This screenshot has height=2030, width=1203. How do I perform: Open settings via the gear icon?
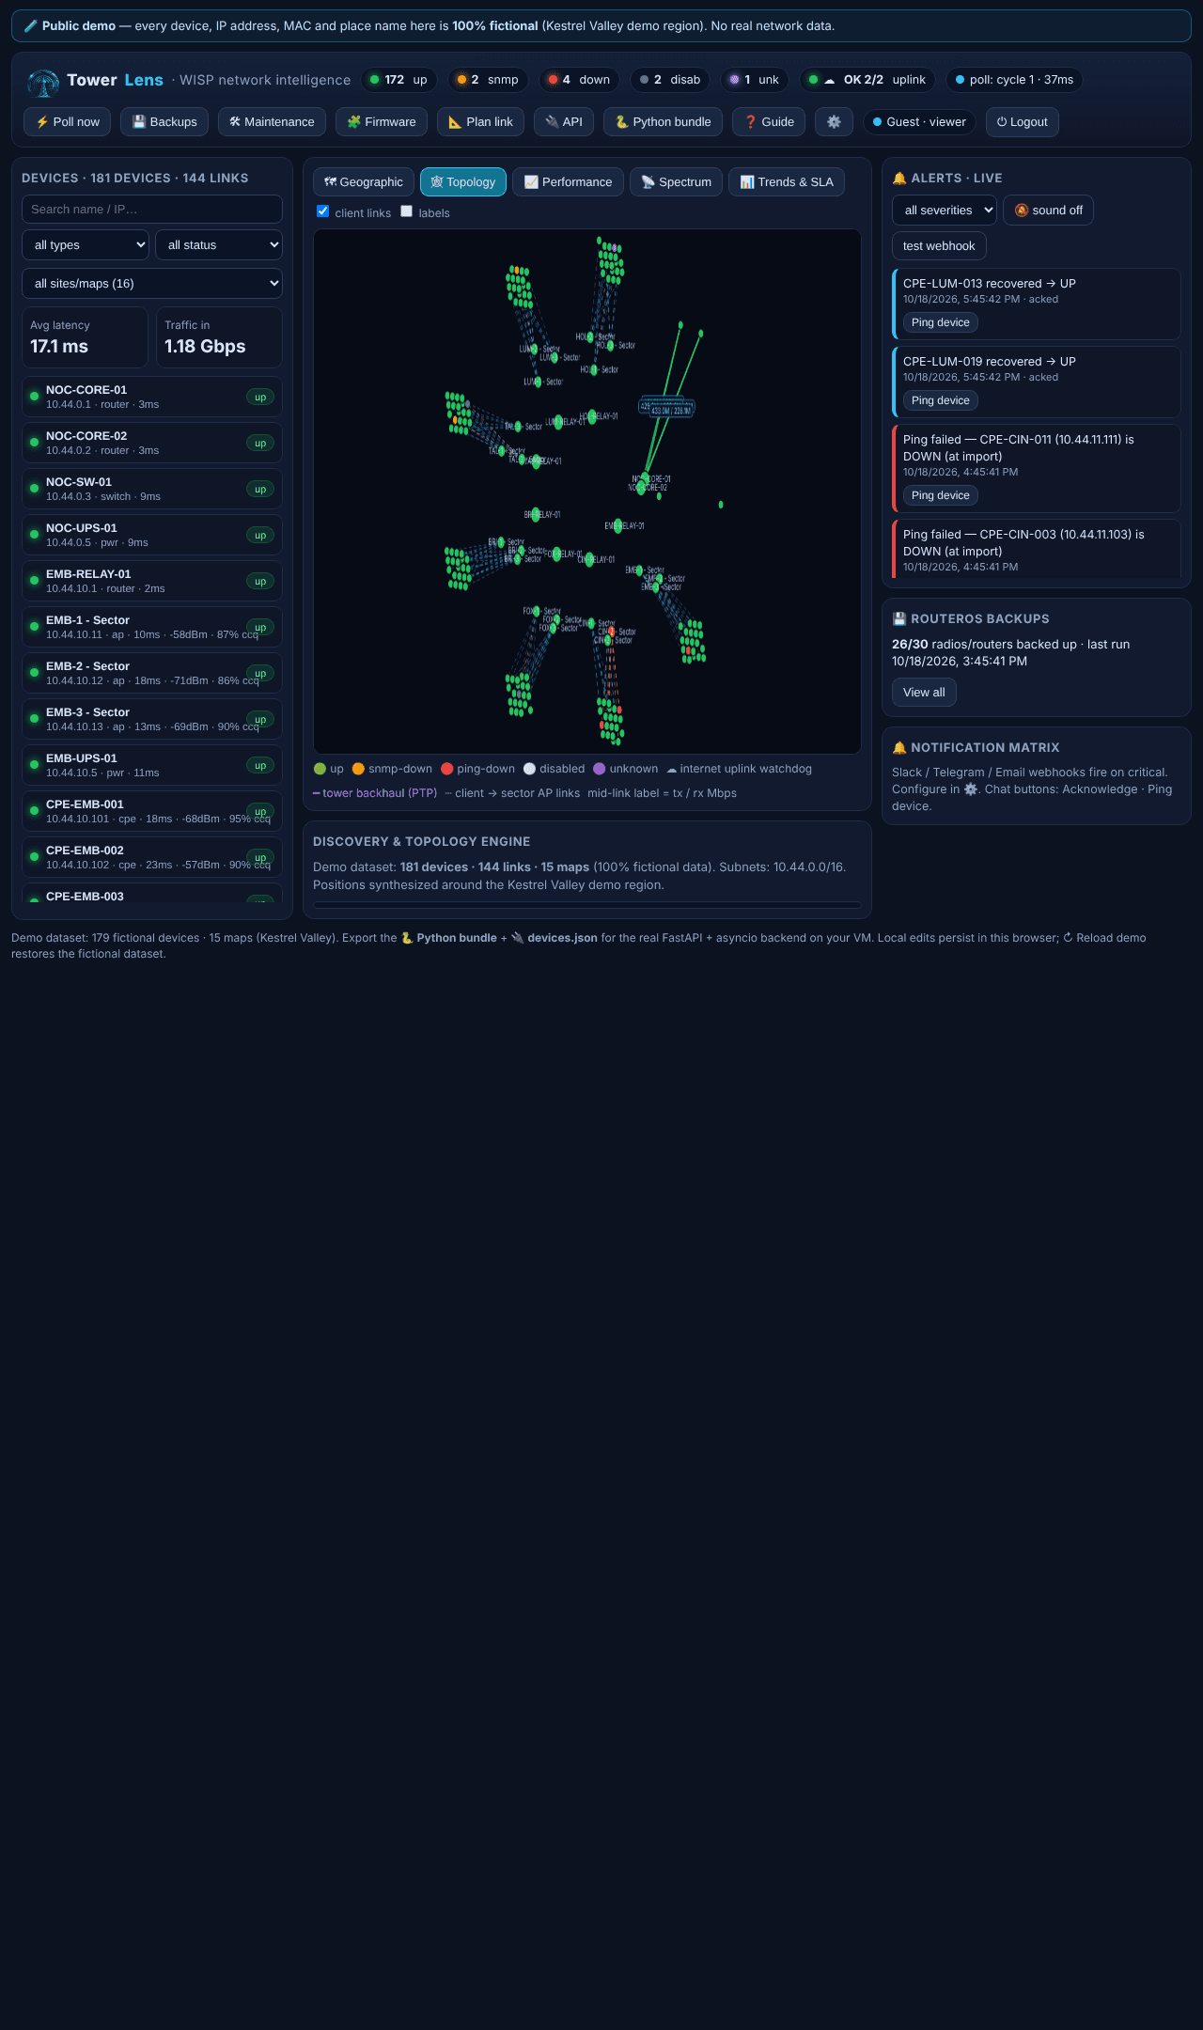click(x=834, y=122)
